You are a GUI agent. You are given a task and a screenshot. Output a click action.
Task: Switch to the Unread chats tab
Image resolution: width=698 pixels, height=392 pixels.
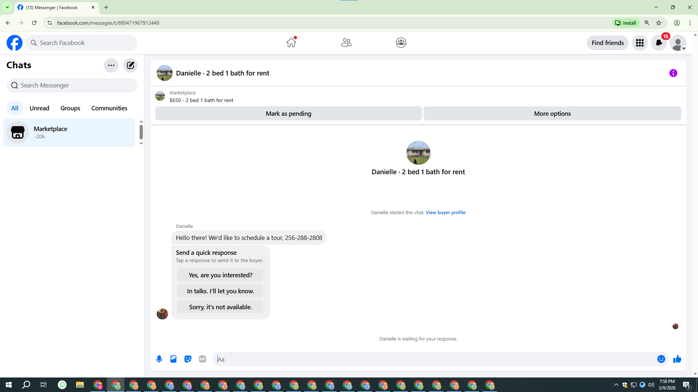[x=39, y=108]
